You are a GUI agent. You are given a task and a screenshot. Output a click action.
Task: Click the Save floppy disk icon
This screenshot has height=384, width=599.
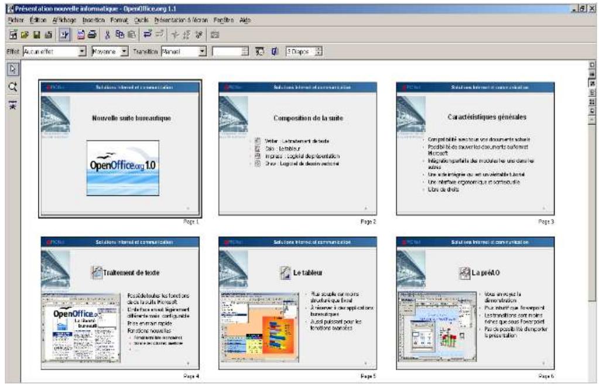[x=37, y=35]
